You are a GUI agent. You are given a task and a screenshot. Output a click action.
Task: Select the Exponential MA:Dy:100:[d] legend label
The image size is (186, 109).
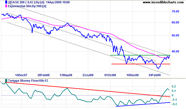coord(27,6)
